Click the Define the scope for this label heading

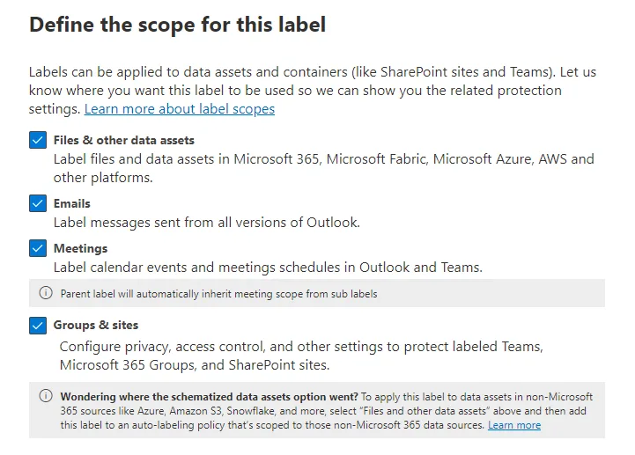(177, 25)
